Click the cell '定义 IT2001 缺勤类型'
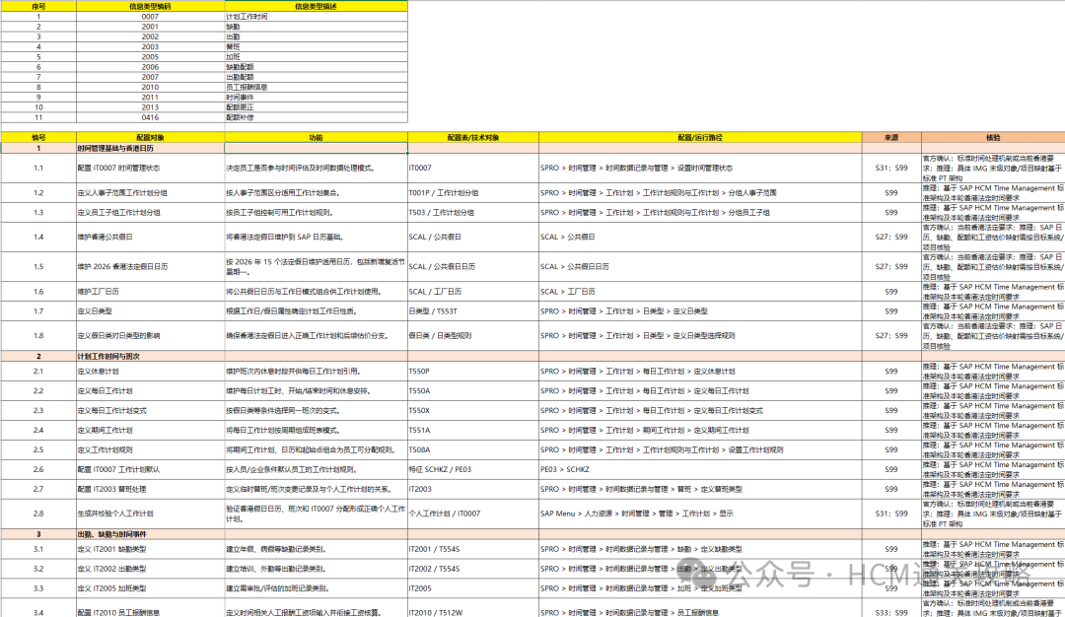This screenshot has width=1065, height=617. 150,549
